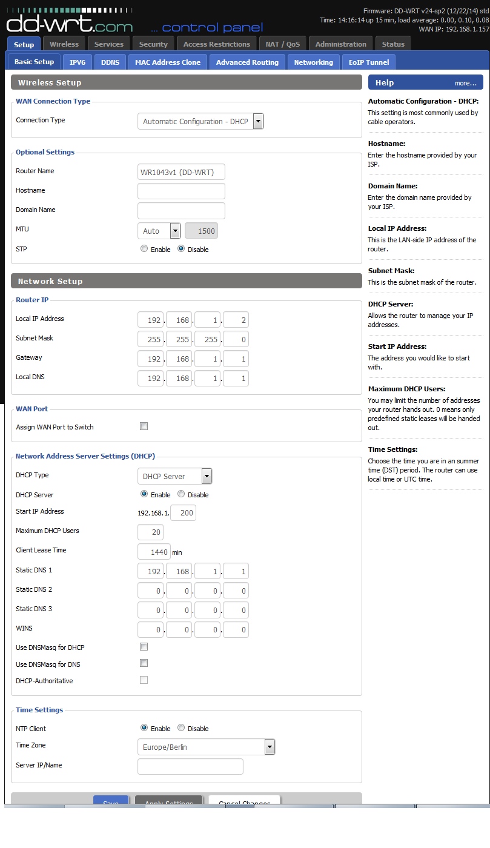490x848 pixels.
Task: Select STP Disable radio button
Action: (181, 249)
